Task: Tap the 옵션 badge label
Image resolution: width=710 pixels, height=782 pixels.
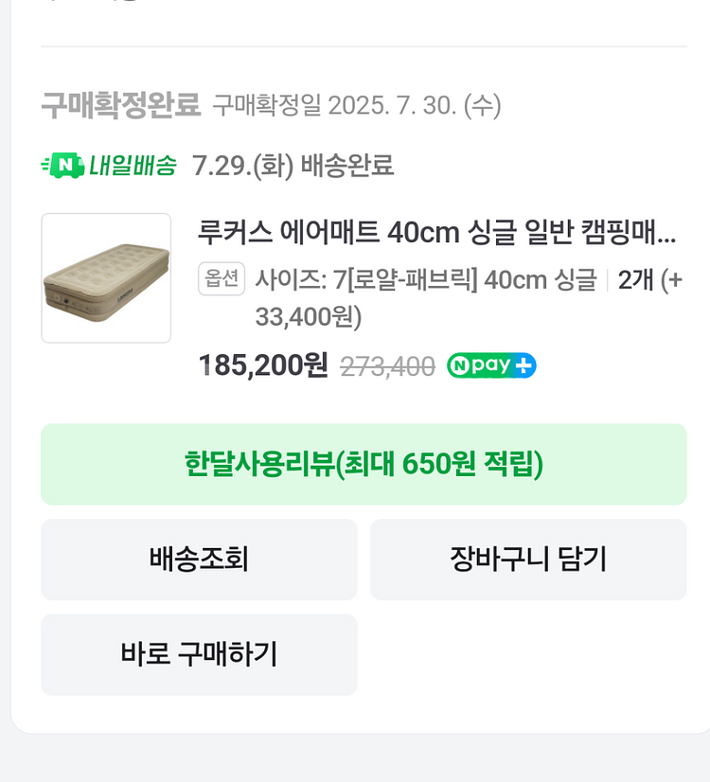Action: [x=222, y=279]
